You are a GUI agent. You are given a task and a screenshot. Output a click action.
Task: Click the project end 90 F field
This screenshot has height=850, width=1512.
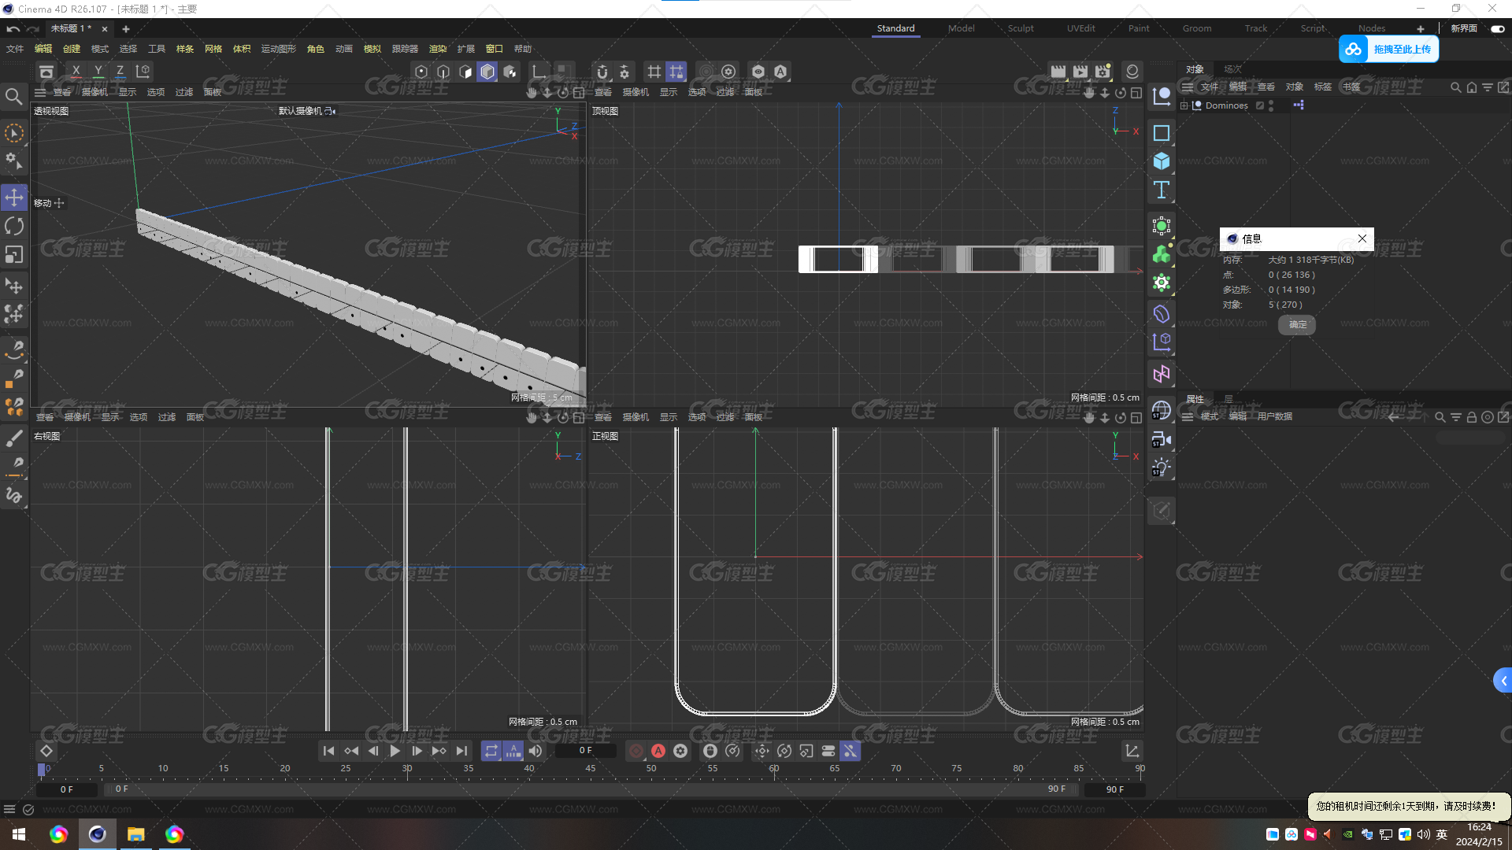click(1114, 789)
